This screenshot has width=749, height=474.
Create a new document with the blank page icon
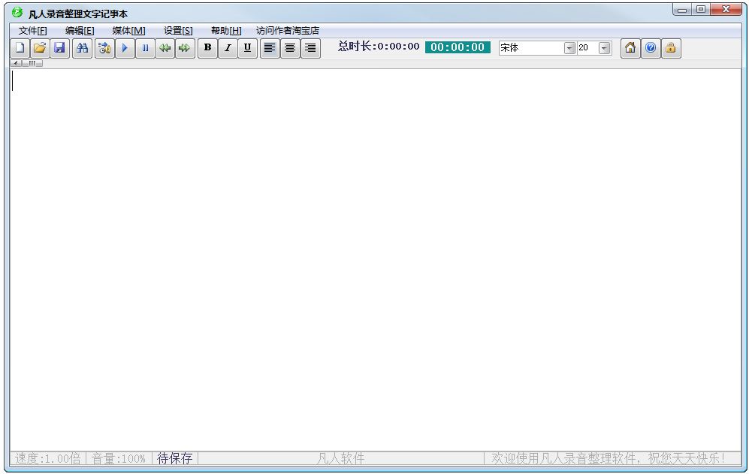click(x=20, y=48)
